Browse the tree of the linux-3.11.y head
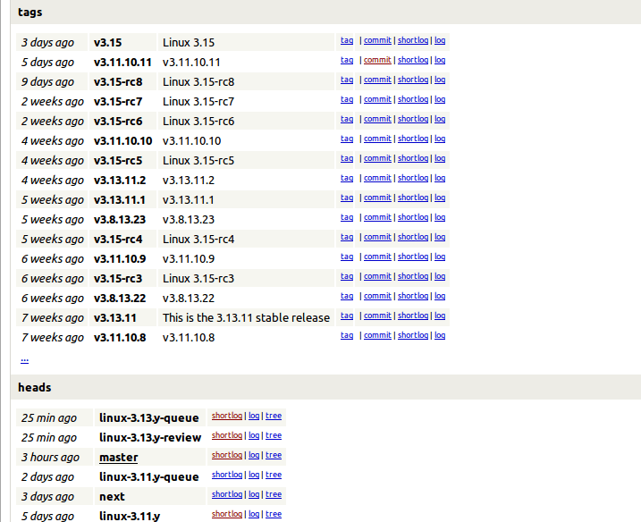The width and height of the screenshot is (641, 522). (x=274, y=514)
